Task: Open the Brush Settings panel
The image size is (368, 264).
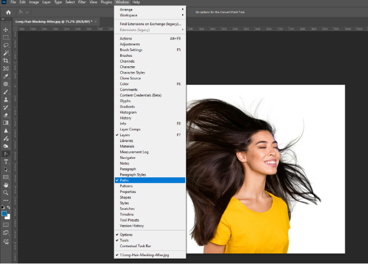Action: (x=150, y=50)
